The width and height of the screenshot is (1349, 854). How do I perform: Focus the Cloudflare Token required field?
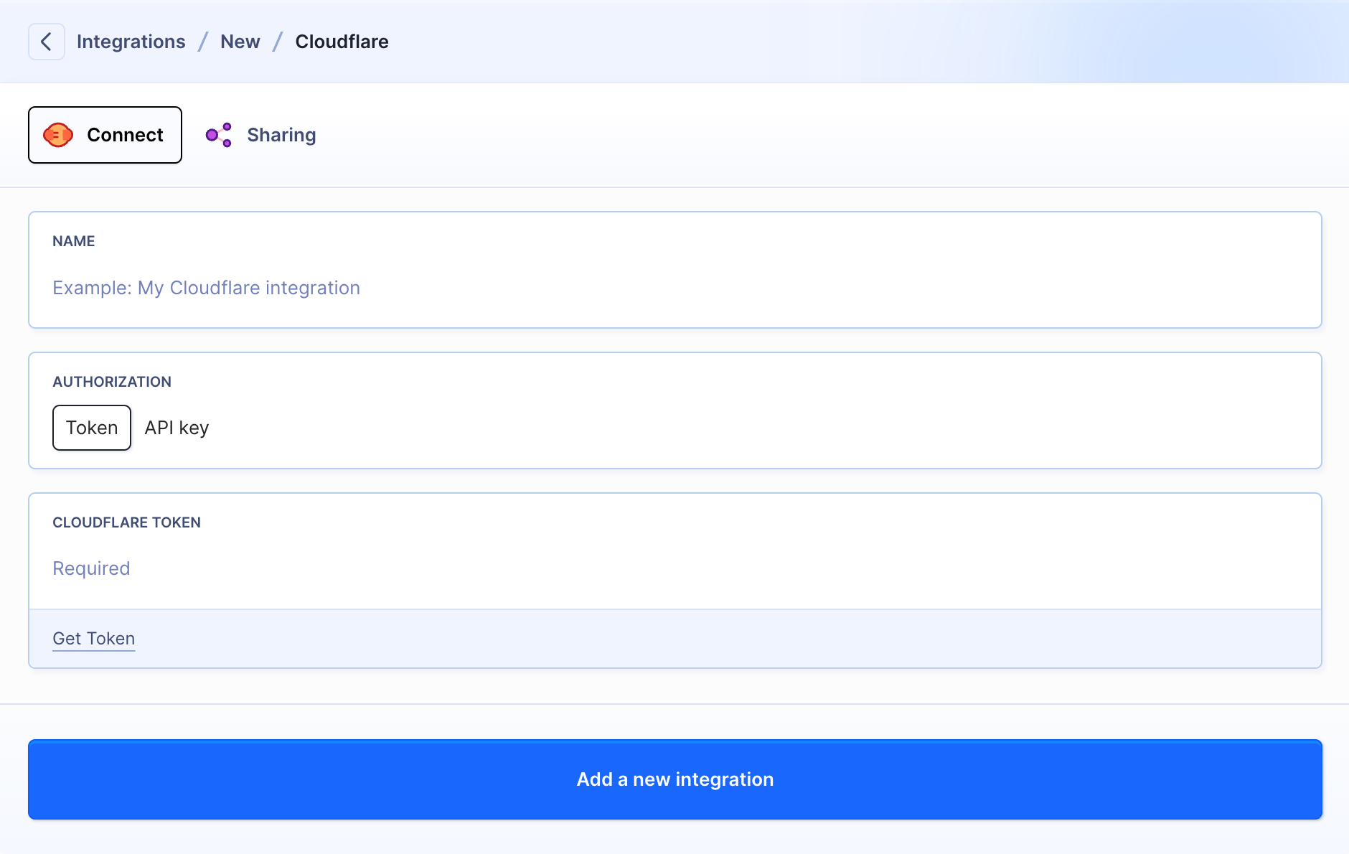click(674, 568)
